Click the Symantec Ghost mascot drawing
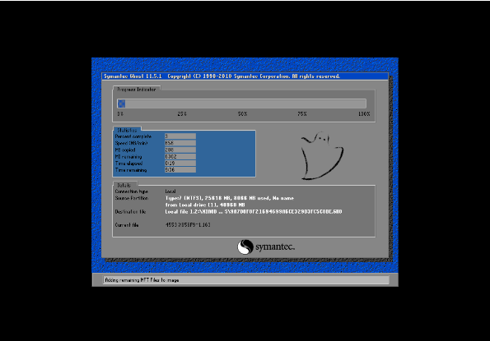This screenshot has width=490, height=341. (322, 156)
